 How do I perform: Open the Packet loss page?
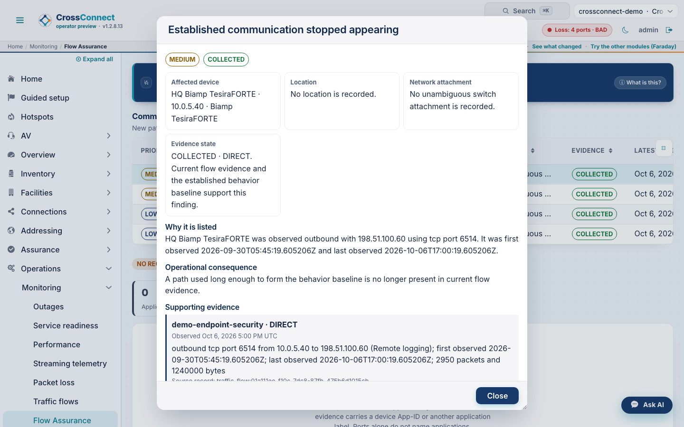pos(54,382)
